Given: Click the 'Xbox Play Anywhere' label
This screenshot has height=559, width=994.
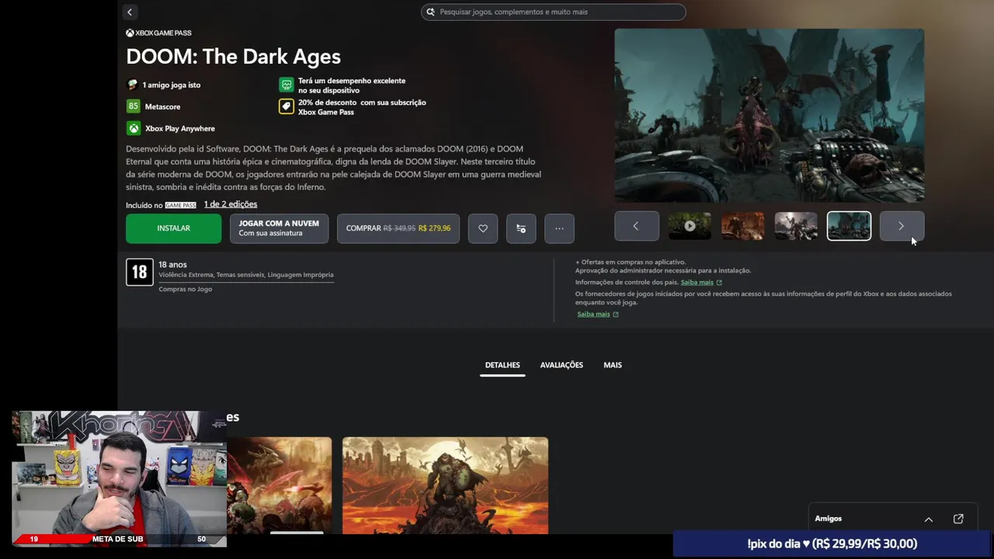Looking at the screenshot, I should [180, 129].
